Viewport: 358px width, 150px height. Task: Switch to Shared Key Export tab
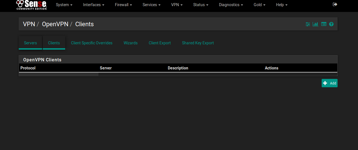pyautogui.click(x=198, y=43)
